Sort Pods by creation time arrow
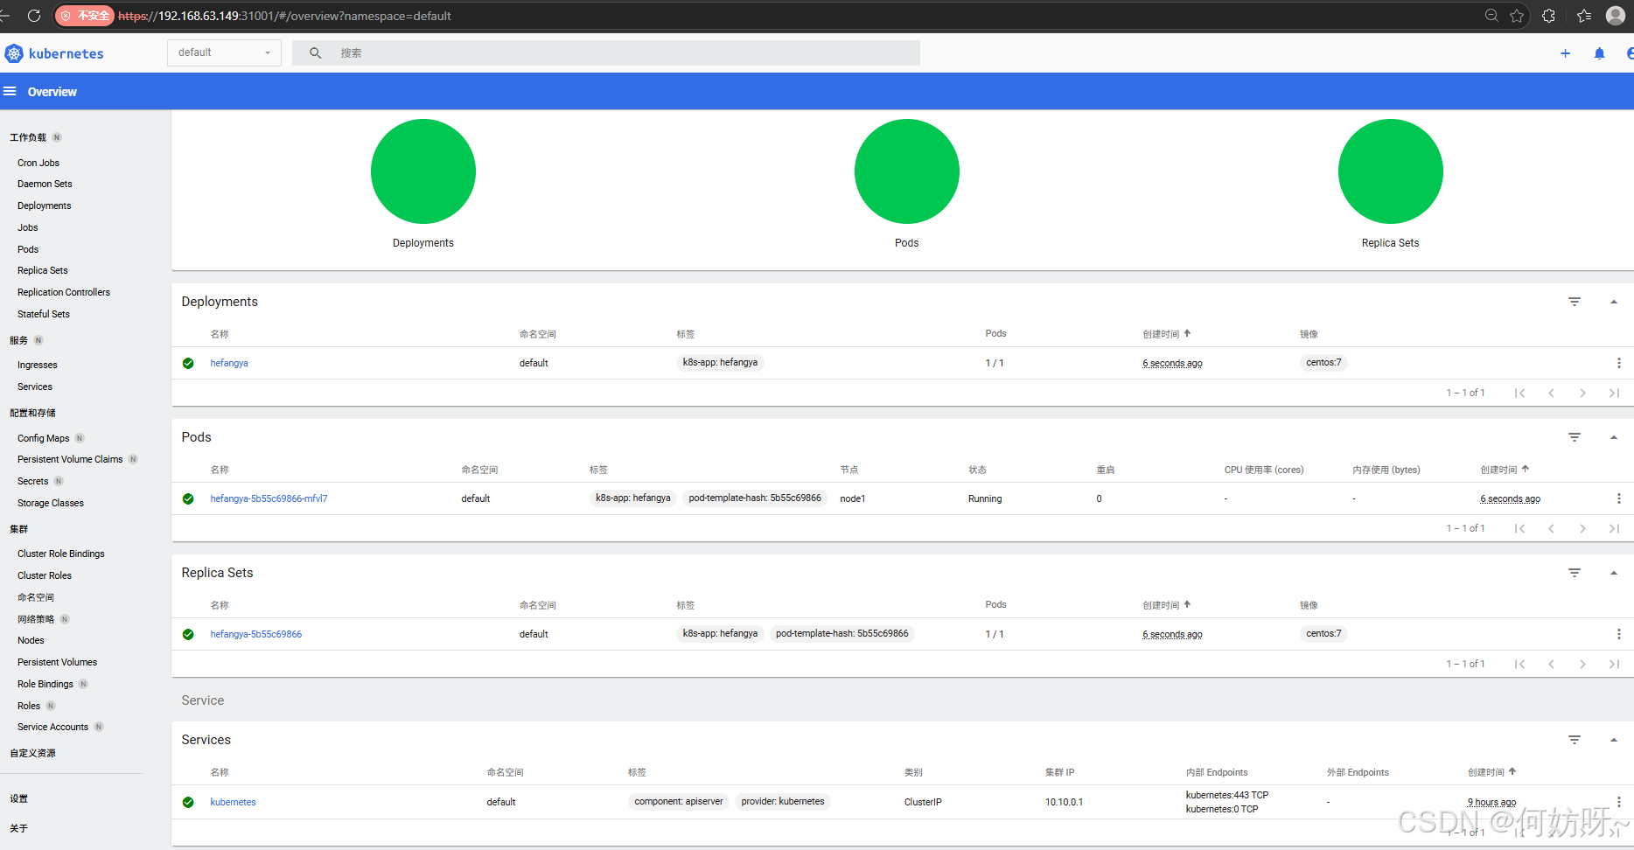The image size is (1634, 850). point(1526,469)
